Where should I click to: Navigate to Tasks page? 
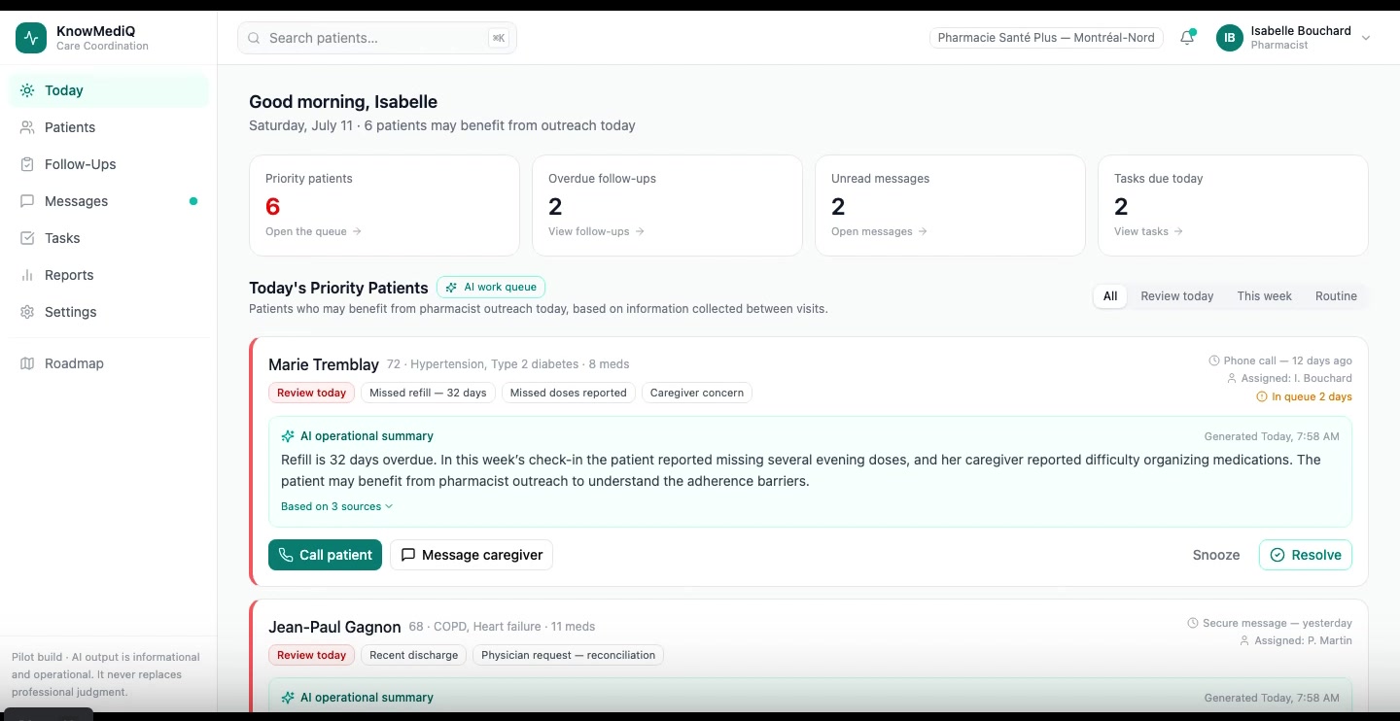click(x=109, y=238)
